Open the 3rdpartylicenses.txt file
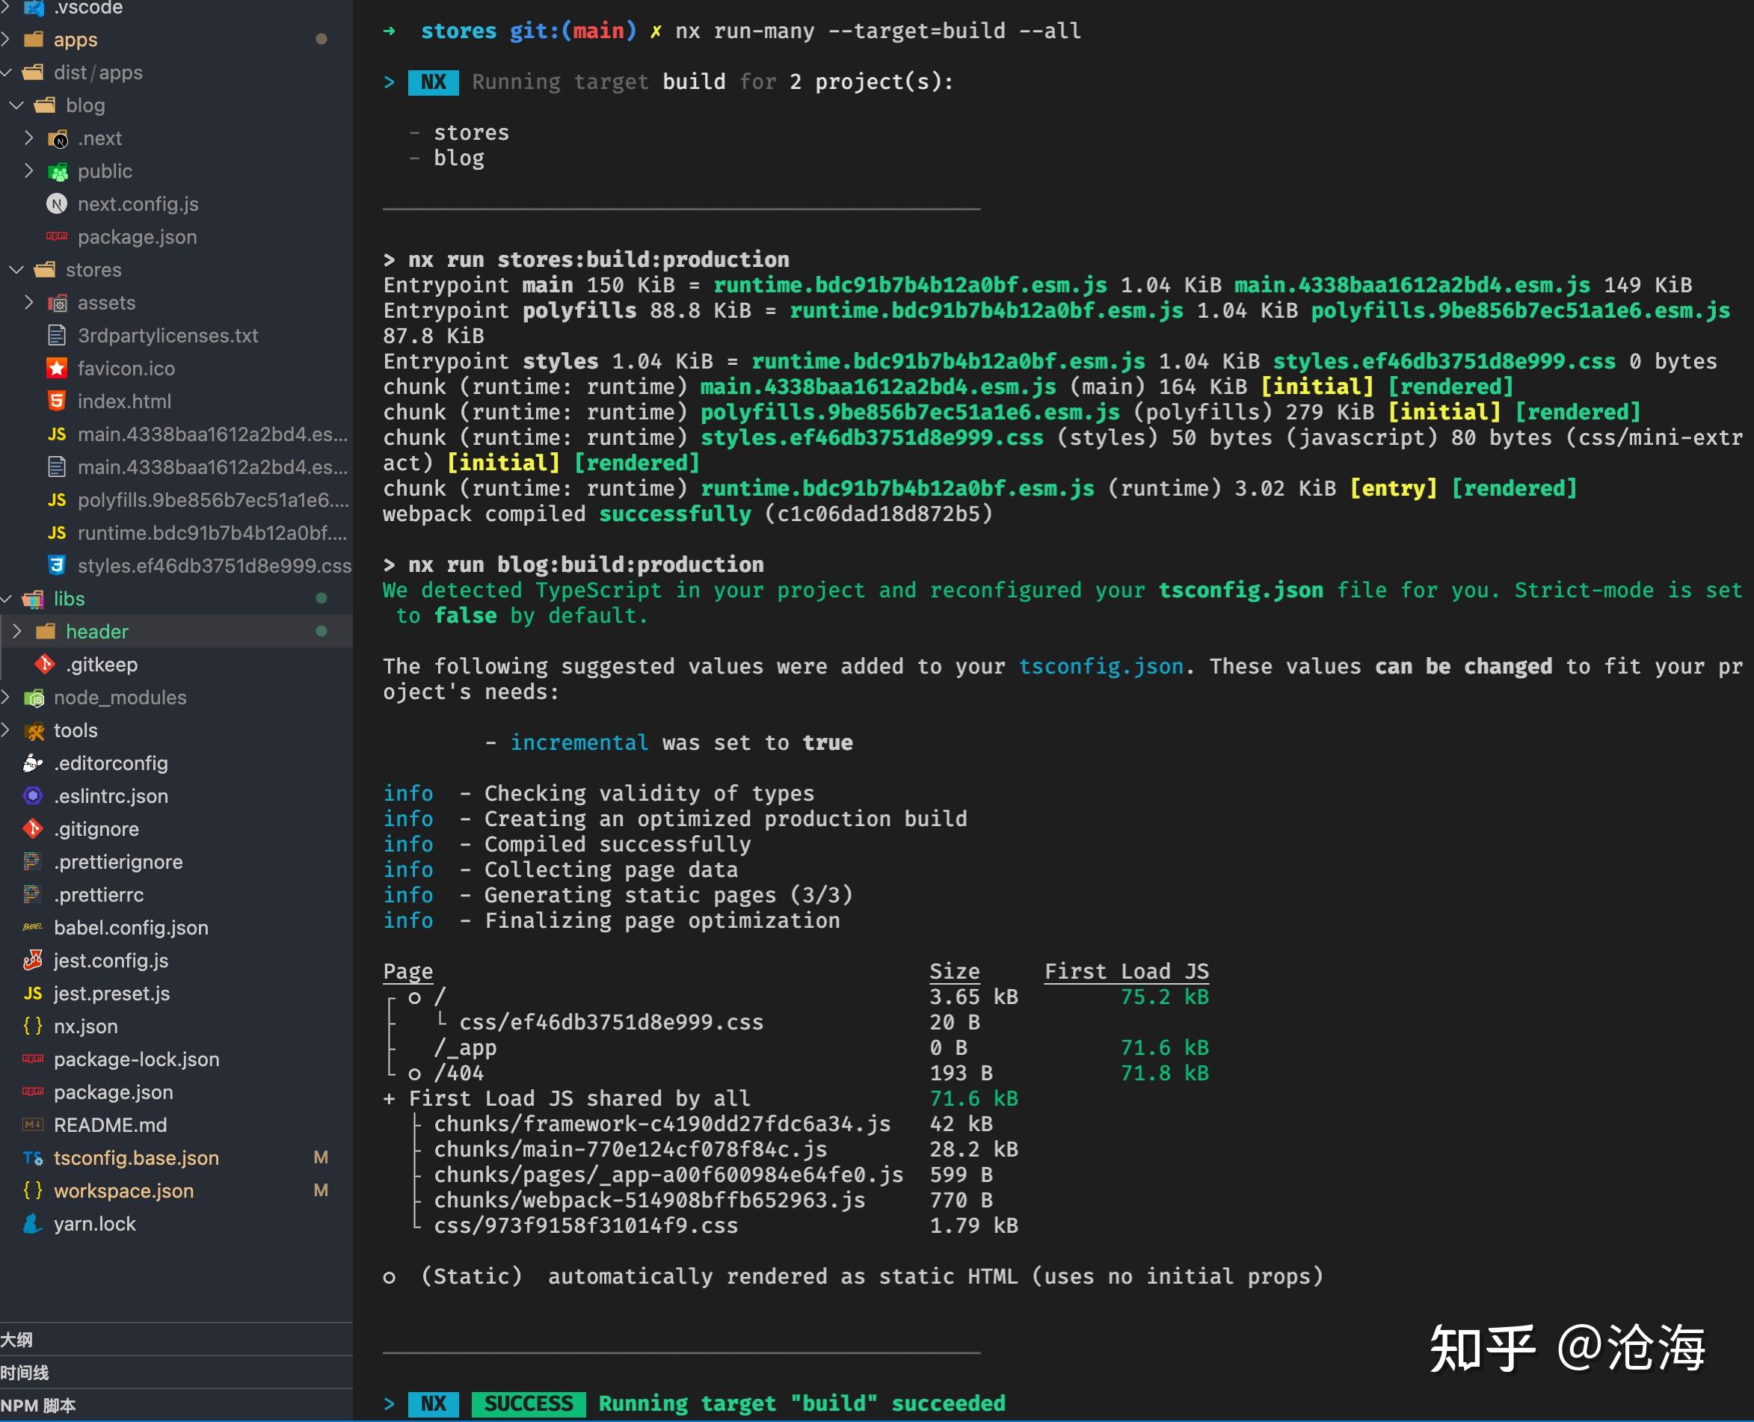This screenshot has height=1422, width=1754. (167, 336)
